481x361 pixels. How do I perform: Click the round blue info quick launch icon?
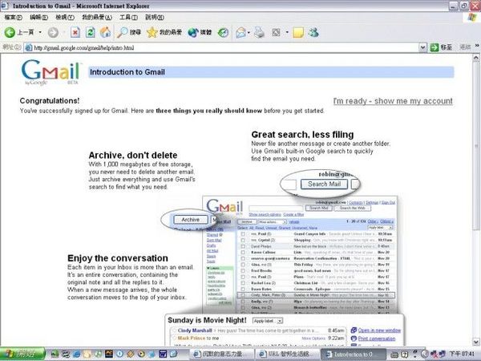coord(119,354)
